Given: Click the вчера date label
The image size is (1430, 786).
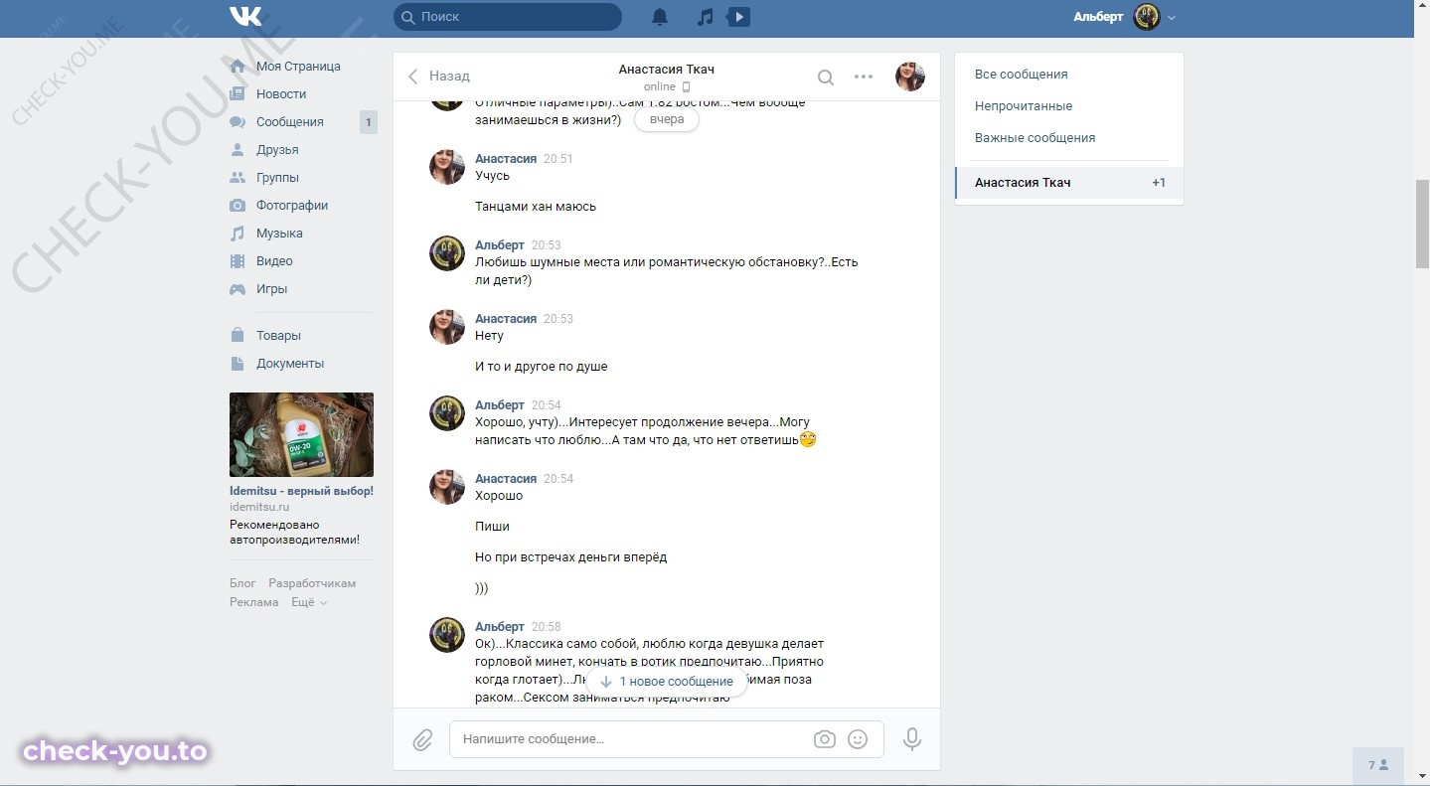Looking at the screenshot, I should pyautogui.click(x=667, y=119).
